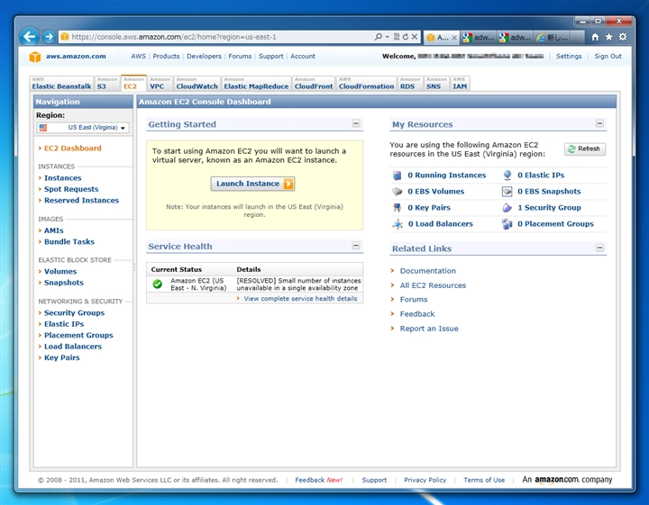Collapse the Related Links panel
649x505 pixels.
(x=599, y=248)
